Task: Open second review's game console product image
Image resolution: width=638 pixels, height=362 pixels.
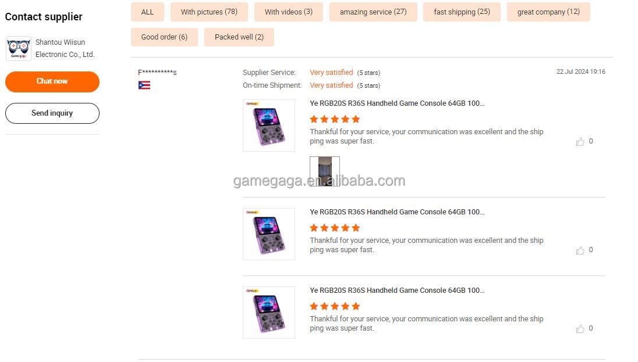Action: click(269, 234)
